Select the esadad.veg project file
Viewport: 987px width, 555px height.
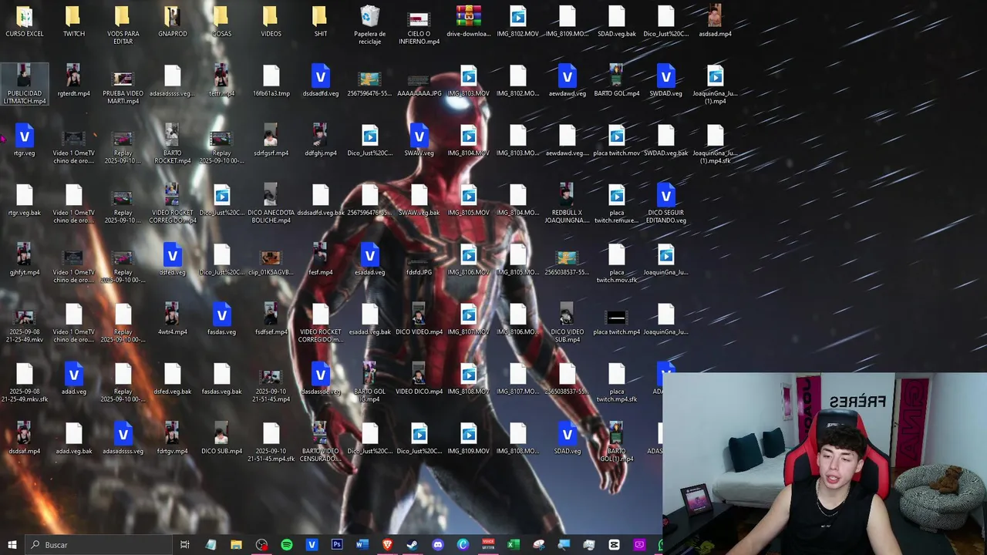pyautogui.click(x=369, y=260)
